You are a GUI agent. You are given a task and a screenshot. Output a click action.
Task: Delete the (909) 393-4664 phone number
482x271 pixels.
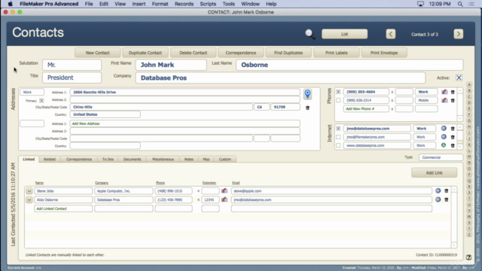(453, 92)
